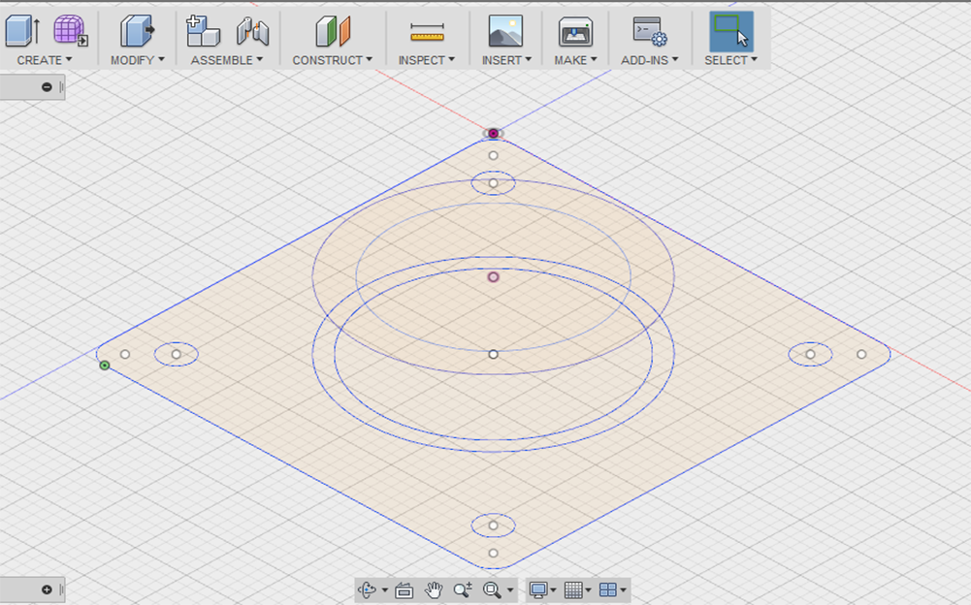The width and height of the screenshot is (971, 605).
Task: Select the pink center point of upper circles
Action: (x=493, y=276)
